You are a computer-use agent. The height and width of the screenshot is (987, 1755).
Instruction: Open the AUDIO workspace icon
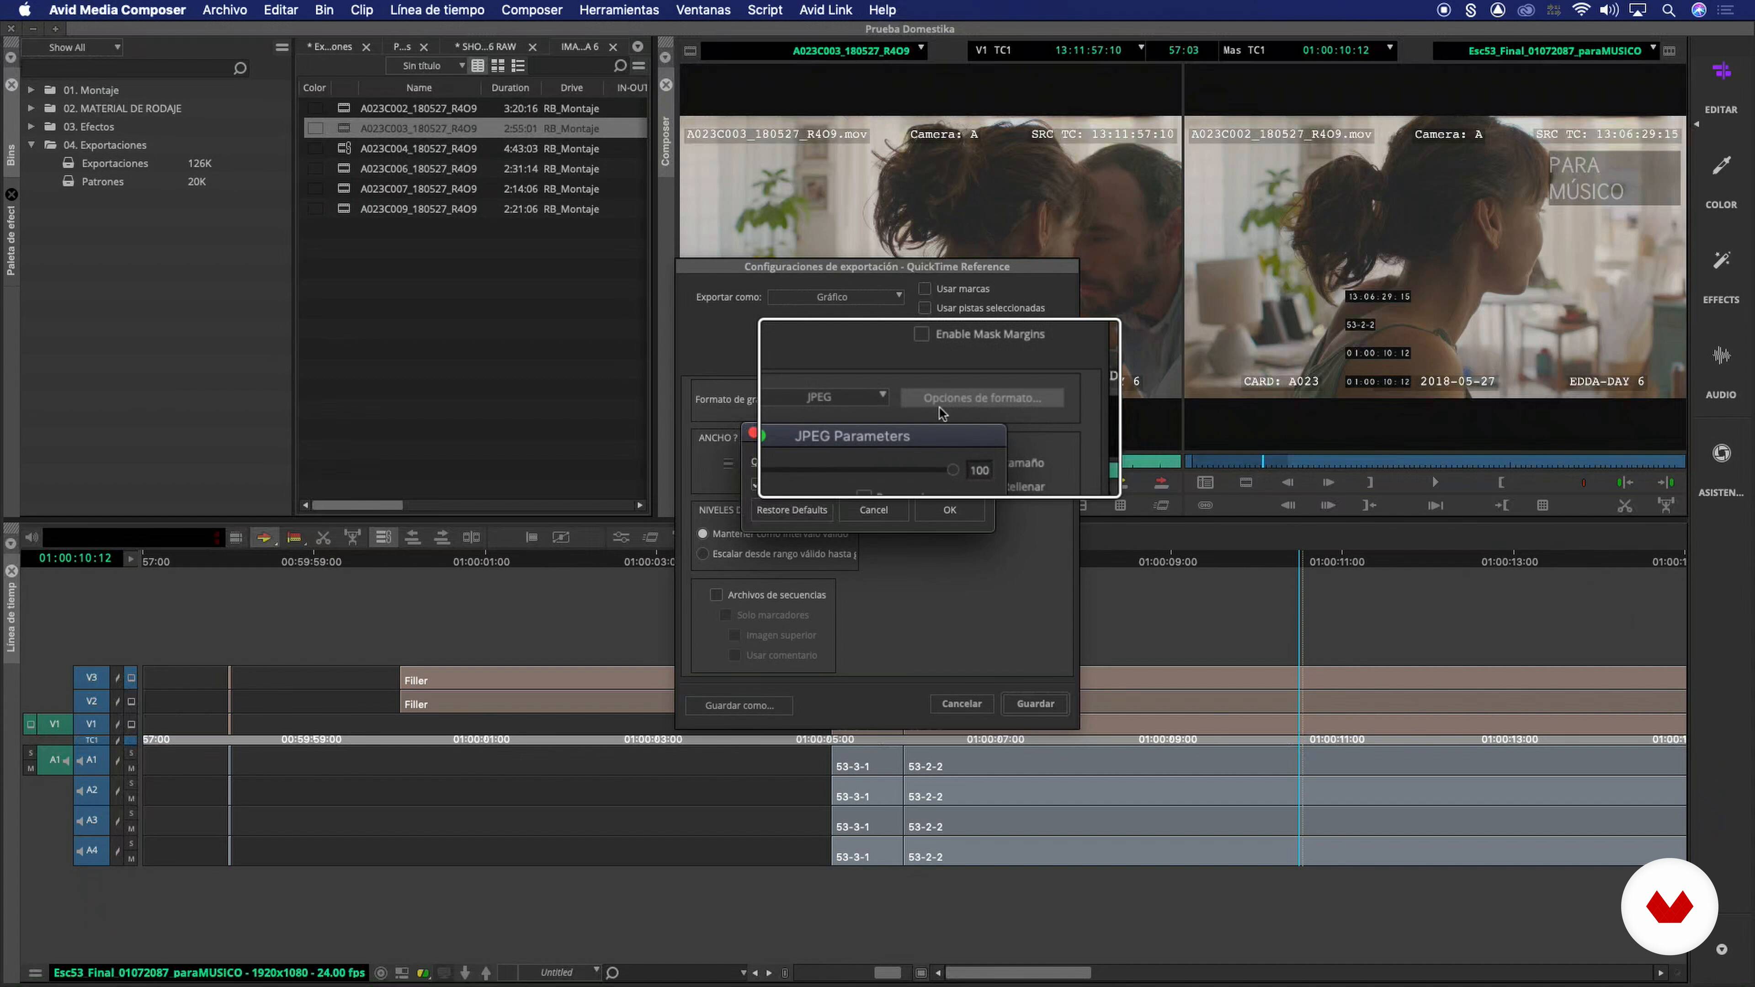point(1721,356)
